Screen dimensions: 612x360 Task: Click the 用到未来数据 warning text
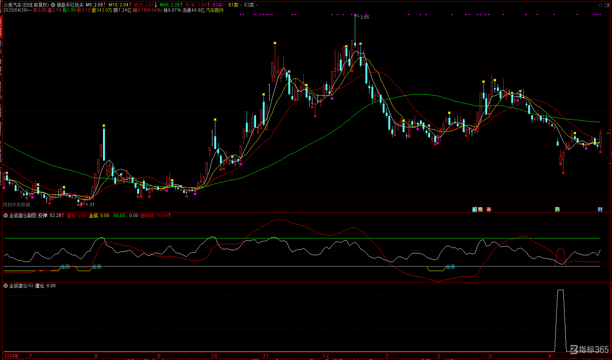pyautogui.click(x=17, y=205)
